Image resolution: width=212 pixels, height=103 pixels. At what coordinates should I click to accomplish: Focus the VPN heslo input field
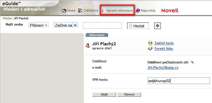179,81
